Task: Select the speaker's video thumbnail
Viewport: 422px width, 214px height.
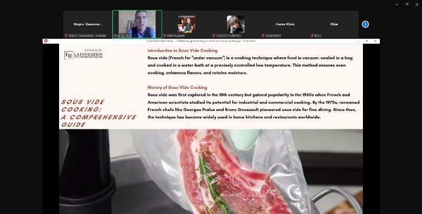Action: click(137, 24)
